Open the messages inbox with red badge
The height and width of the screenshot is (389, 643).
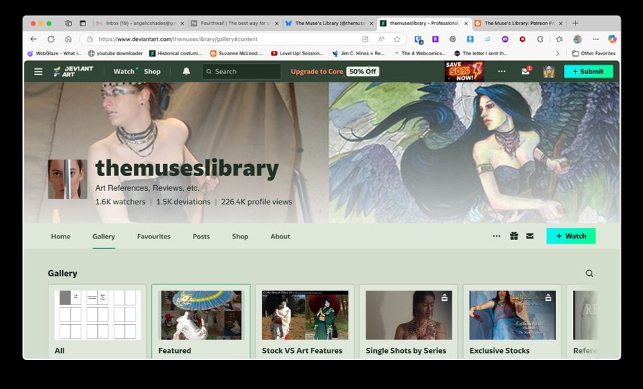(526, 71)
